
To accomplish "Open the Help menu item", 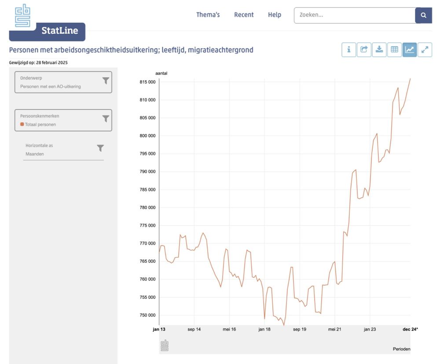I will [275, 15].
